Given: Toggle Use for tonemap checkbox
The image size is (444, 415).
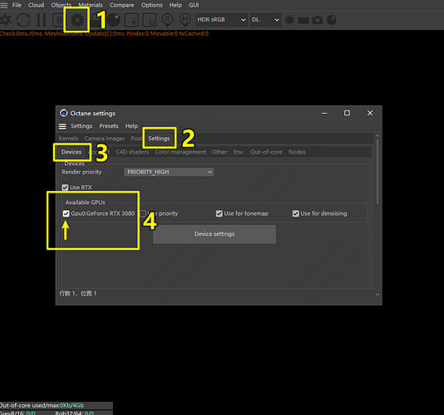Looking at the screenshot, I should point(220,213).
